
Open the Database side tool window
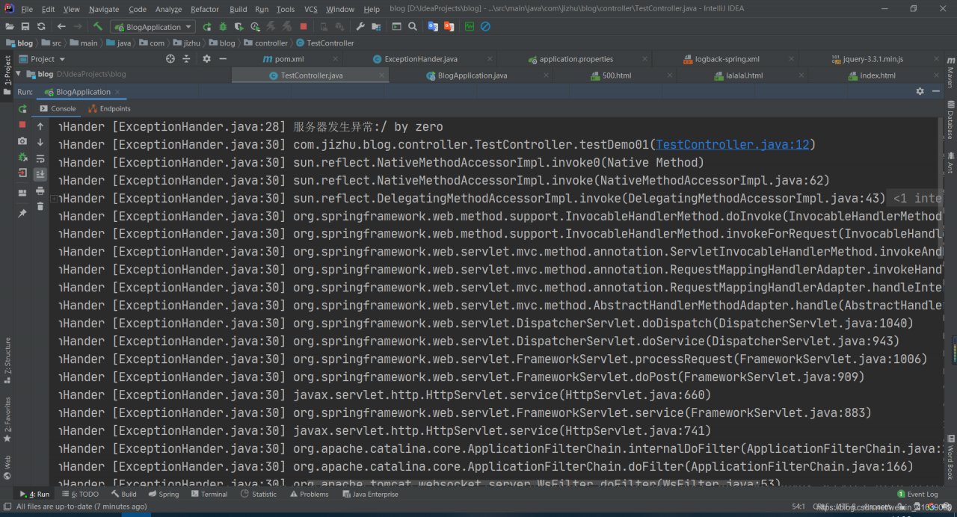[950, 120]
